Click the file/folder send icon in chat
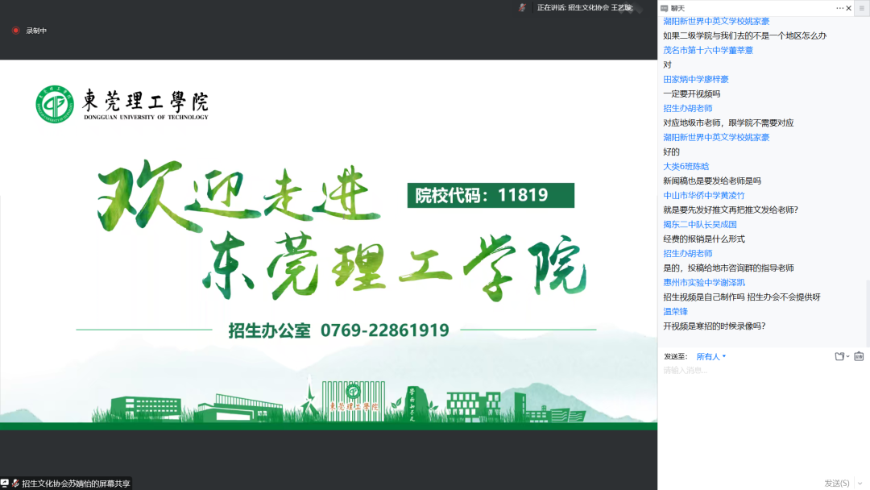 (839, 356)
